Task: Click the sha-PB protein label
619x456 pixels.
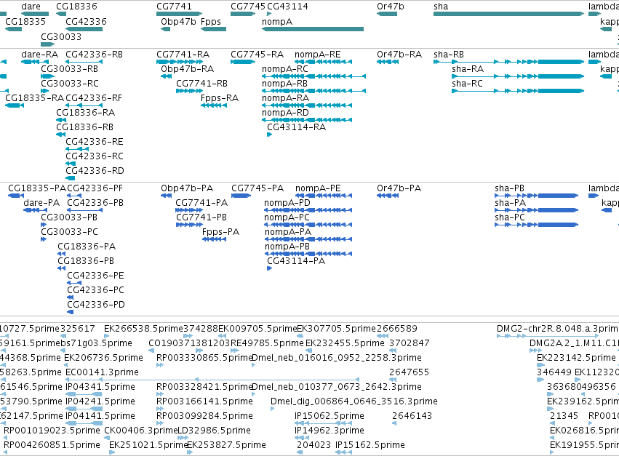Action: coord(510,188)
